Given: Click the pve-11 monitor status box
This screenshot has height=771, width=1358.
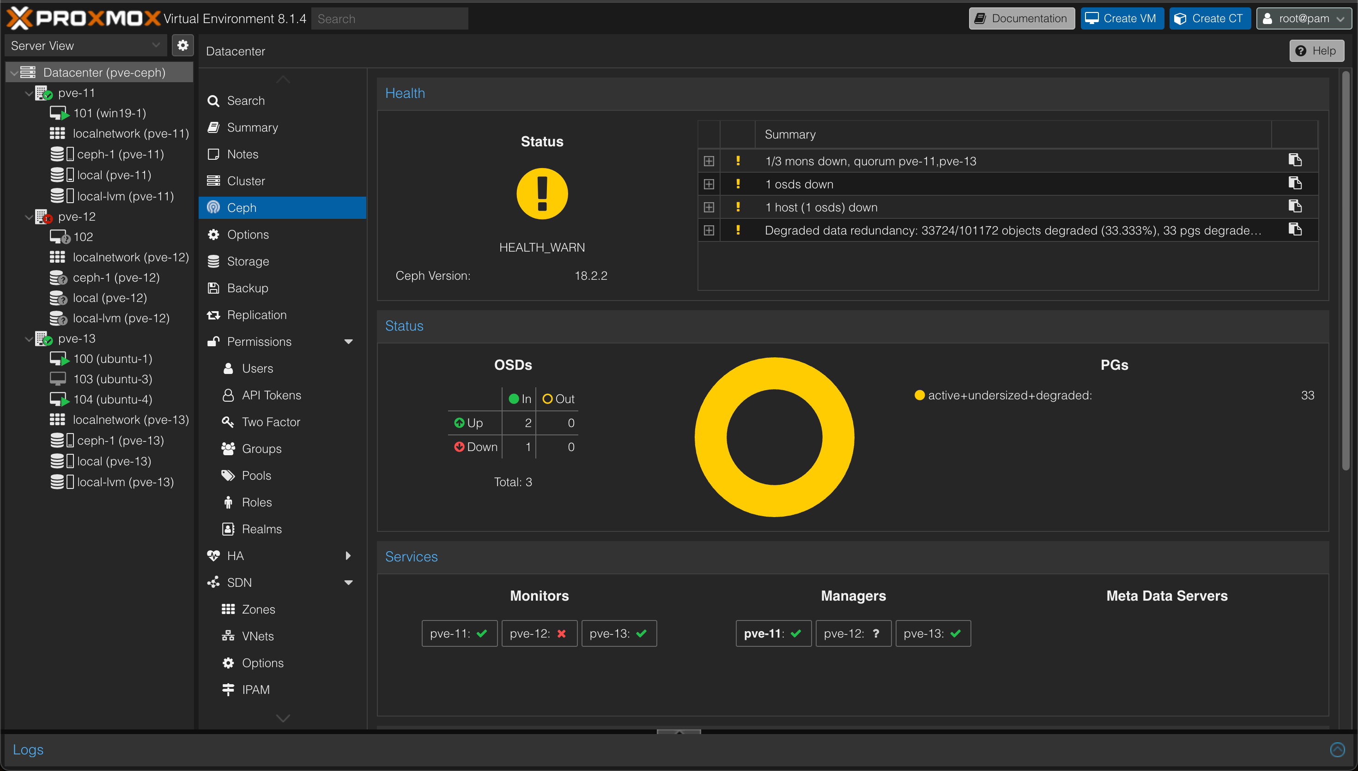Looking at the screenshot, I should click(x=459, y=633).
